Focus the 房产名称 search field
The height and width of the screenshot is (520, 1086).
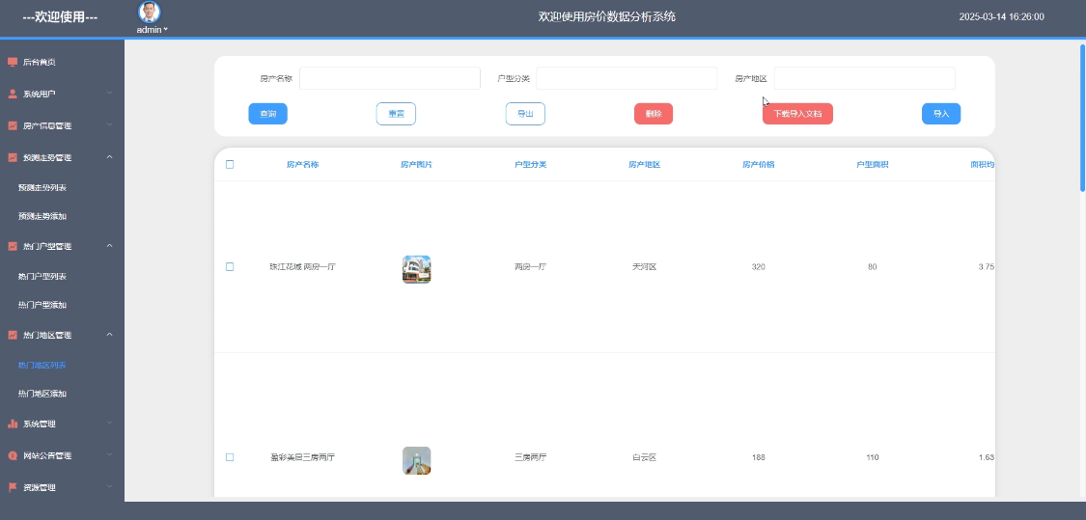(x=390, y=78)
